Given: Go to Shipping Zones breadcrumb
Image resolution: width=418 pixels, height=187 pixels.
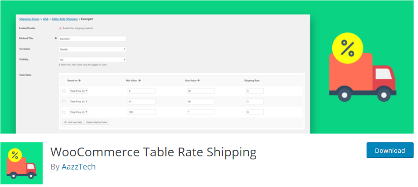Looking at the screenshot, I should point(29,19).
